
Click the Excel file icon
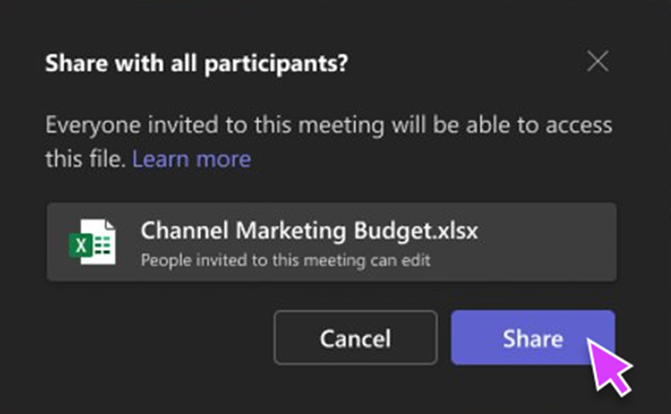[93, 241]
